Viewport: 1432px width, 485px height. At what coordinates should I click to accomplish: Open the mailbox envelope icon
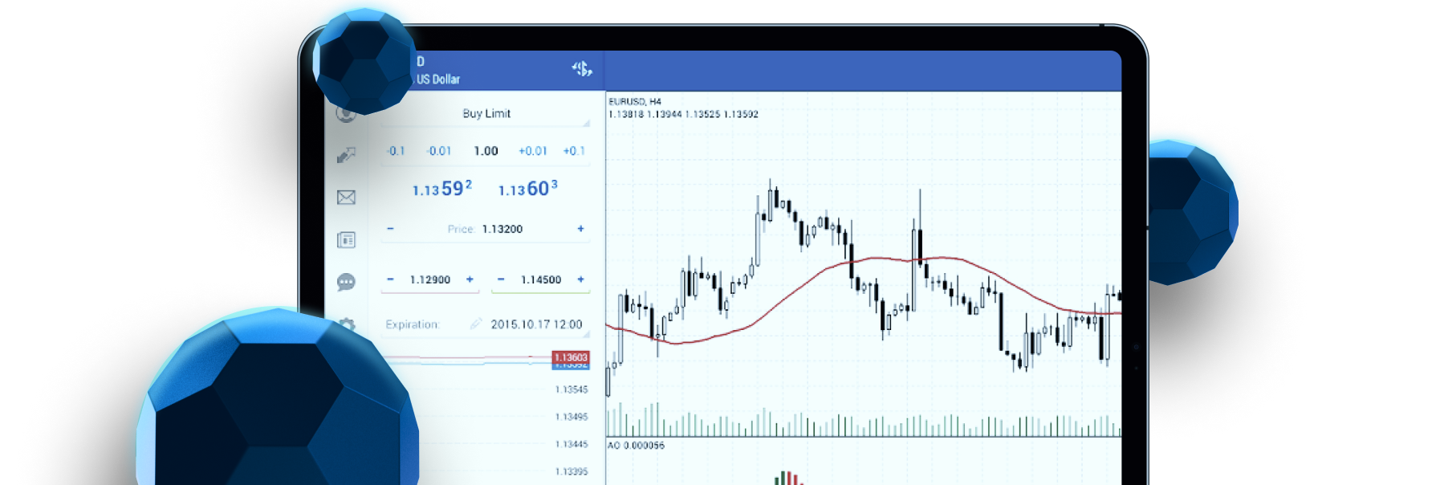point(346,198)
